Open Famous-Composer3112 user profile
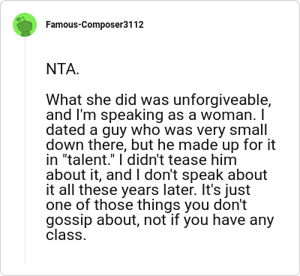The height and width of the screenshot is (276, 300). click(94, 25)
